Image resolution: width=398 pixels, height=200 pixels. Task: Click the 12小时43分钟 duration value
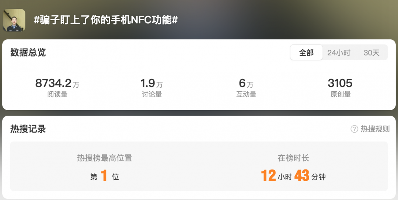pos(293,176)
